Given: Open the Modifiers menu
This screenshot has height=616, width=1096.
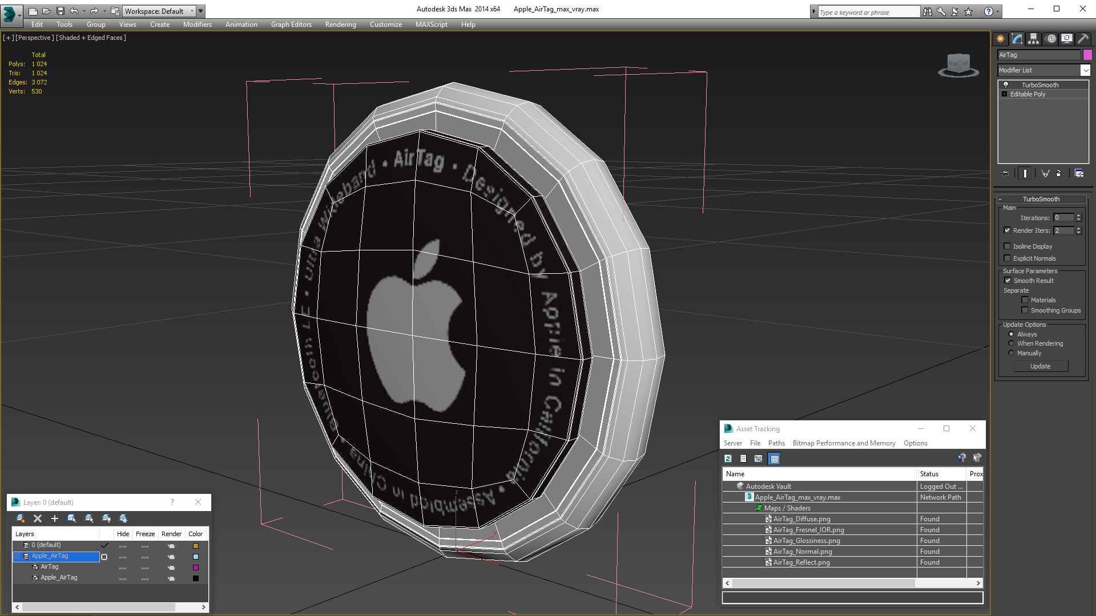Looking at the screenshot, I should 198,25.
